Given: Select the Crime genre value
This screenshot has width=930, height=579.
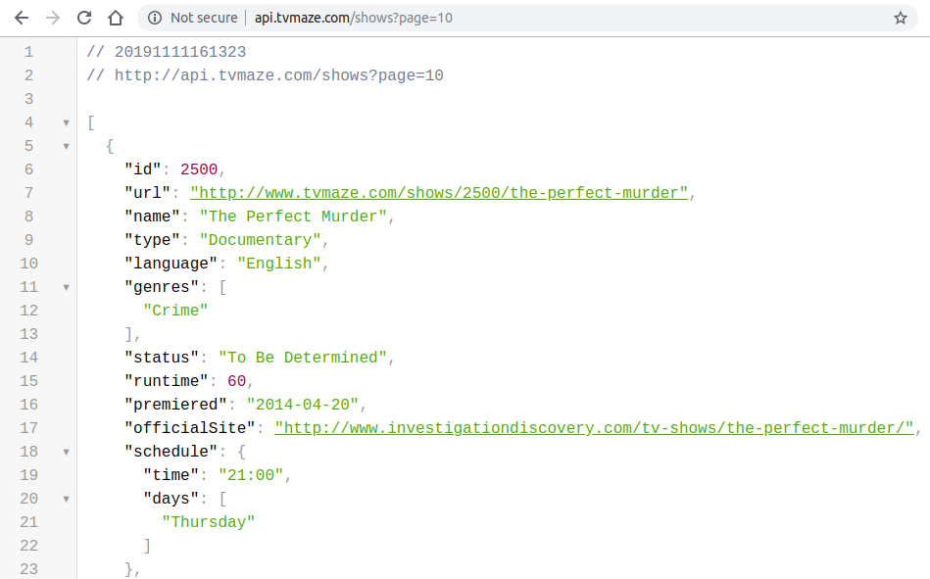Looking at the screenshot, I should point(175,310).
